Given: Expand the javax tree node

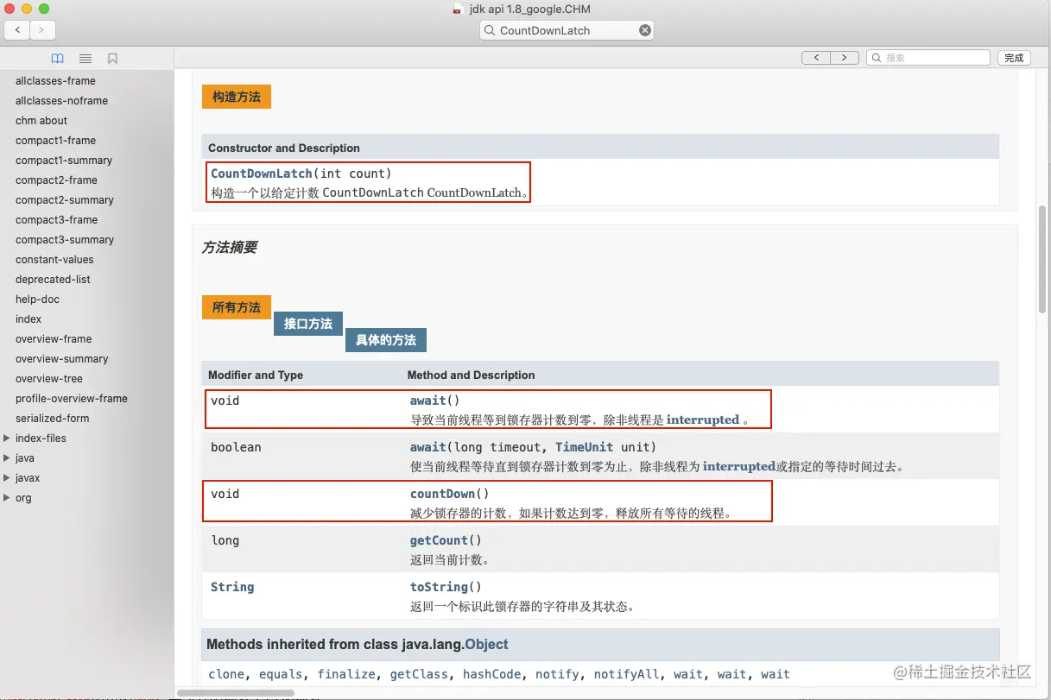Looking at the screenshot, I should point(7,478).
